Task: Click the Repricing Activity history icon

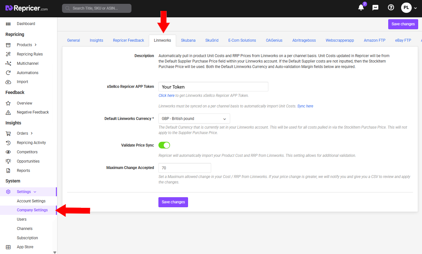Action: [8, 143]
